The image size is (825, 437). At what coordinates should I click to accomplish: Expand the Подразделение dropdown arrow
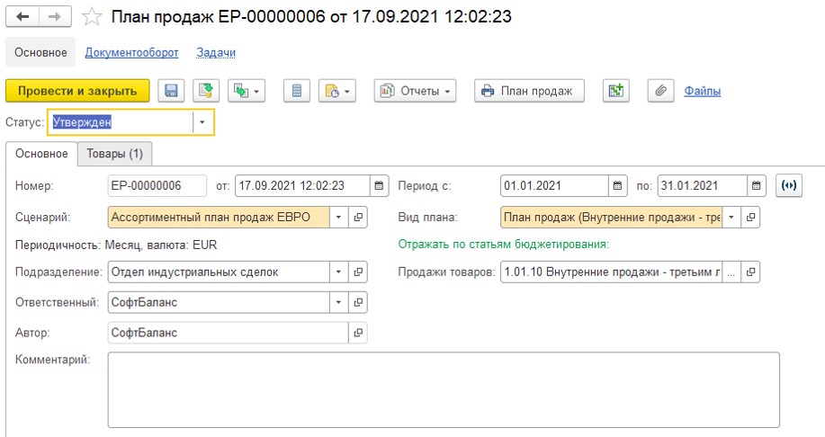tap(339, 272)
